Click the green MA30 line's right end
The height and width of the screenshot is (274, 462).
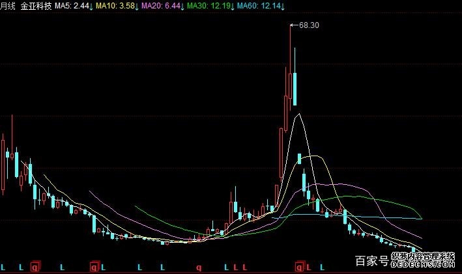[422, 217]
